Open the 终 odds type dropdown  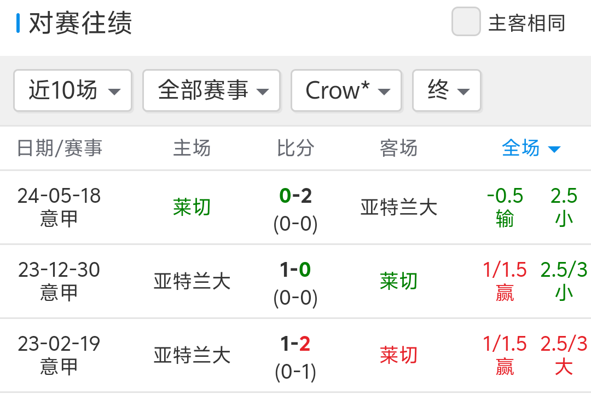pos(447,90)
